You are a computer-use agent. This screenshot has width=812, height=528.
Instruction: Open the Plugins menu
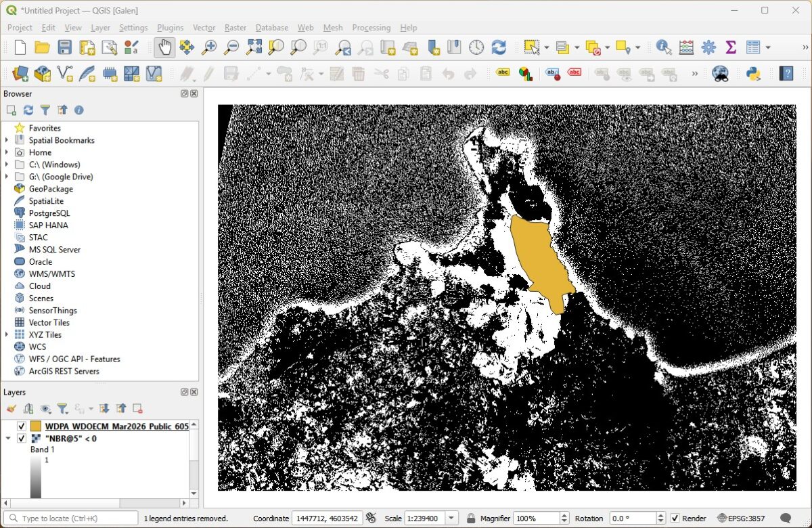(x=170, y=28)
